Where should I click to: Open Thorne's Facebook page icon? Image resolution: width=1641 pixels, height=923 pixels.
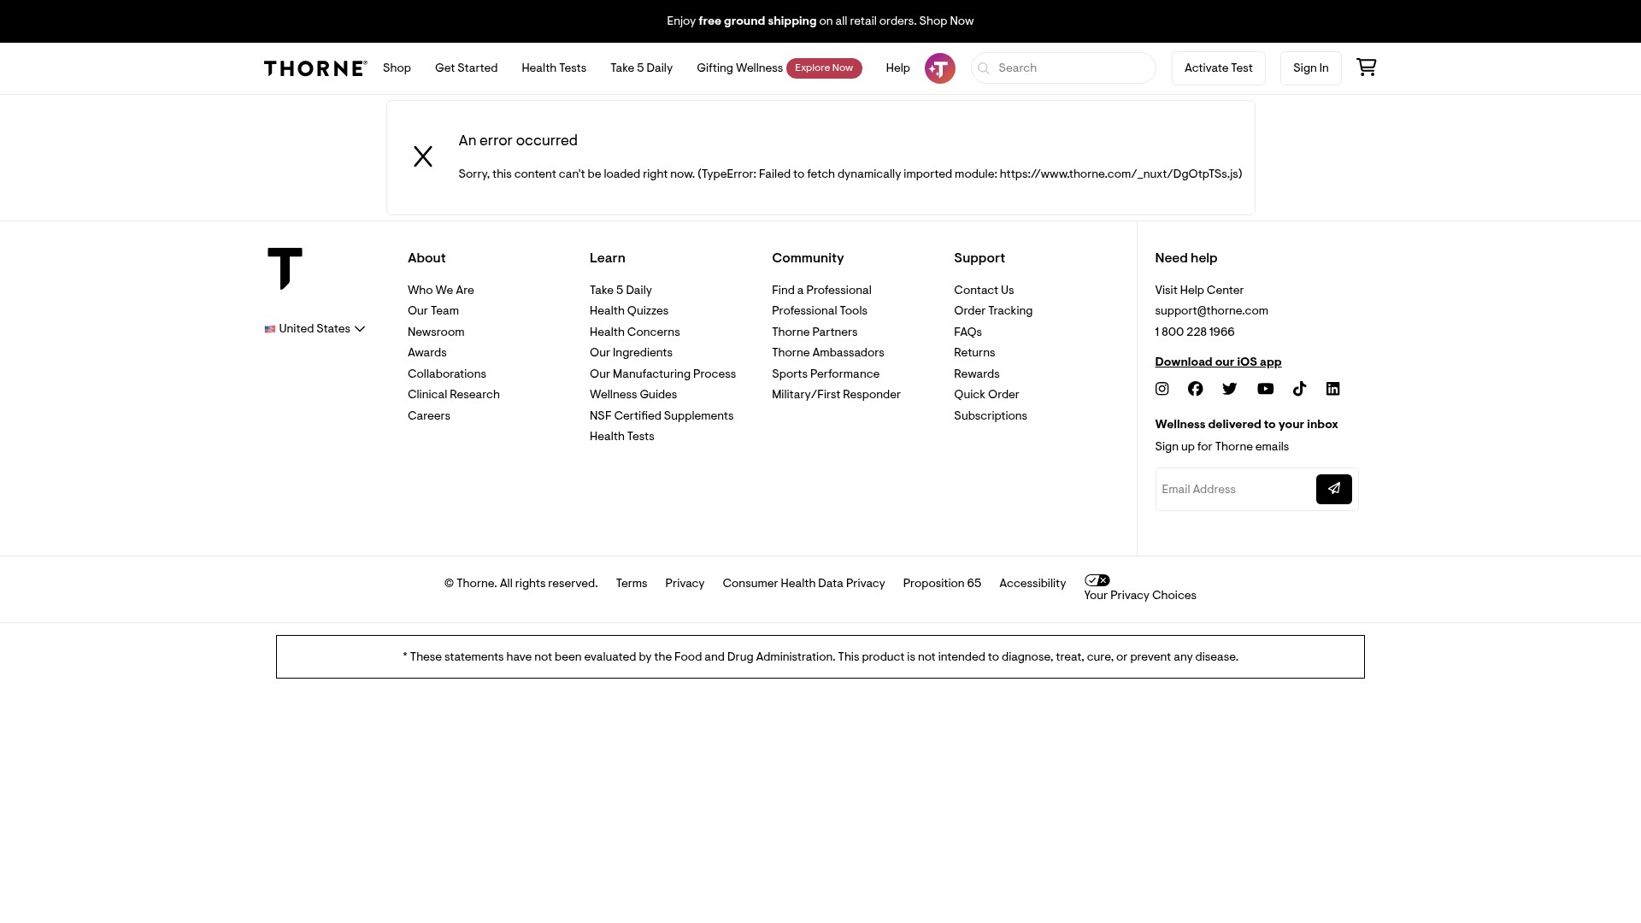tap(1195, 389)
